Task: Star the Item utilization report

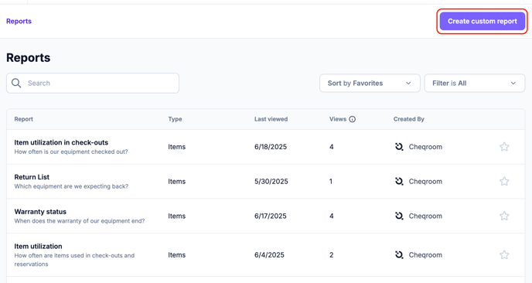Action: point(504,255)
